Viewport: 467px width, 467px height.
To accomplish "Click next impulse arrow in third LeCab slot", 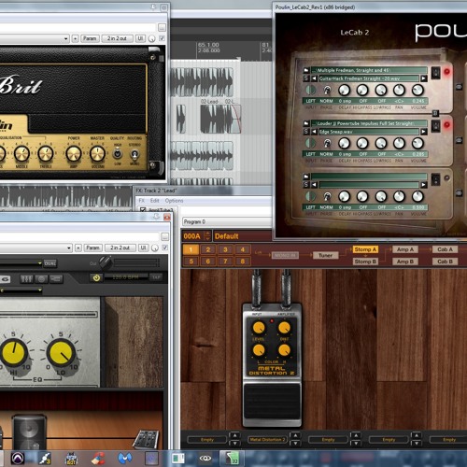I will pos(424,185).
